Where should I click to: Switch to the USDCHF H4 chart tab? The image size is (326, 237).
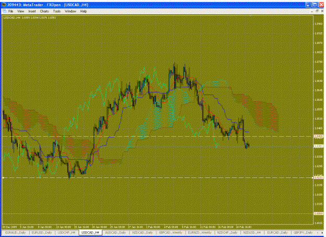pos(67,232)
